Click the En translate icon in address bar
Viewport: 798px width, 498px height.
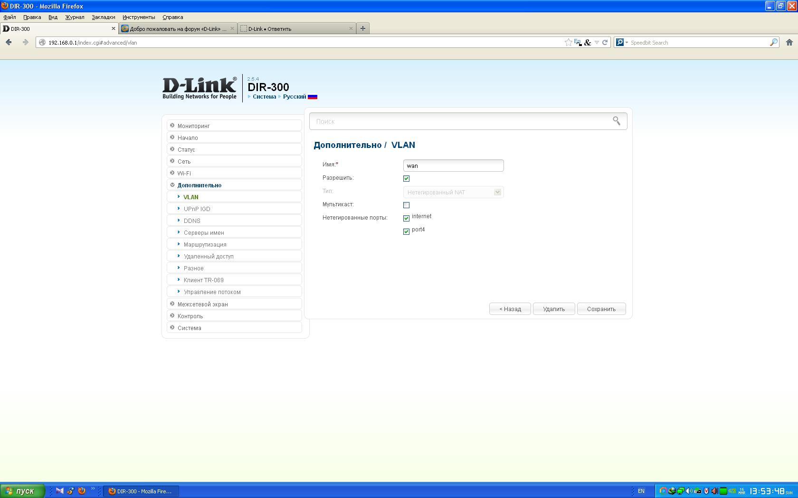[578, 42]
